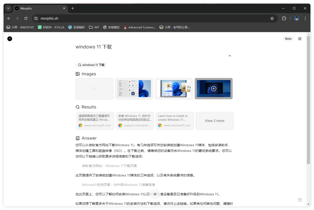The image size is (314, 210).
Task: Open the MT bookmarks folder
Action: 94,27
